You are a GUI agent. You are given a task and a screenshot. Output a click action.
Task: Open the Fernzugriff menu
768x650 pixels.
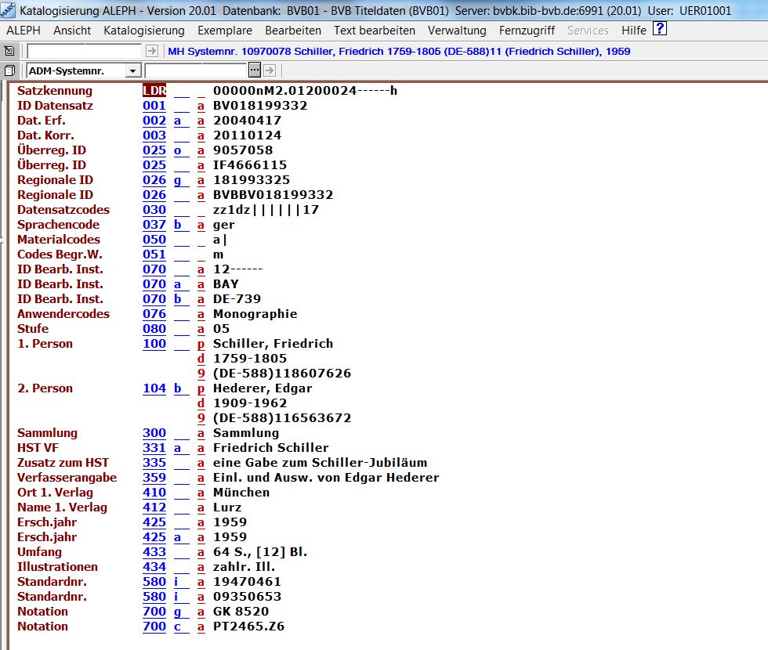(x=527, y=31)
